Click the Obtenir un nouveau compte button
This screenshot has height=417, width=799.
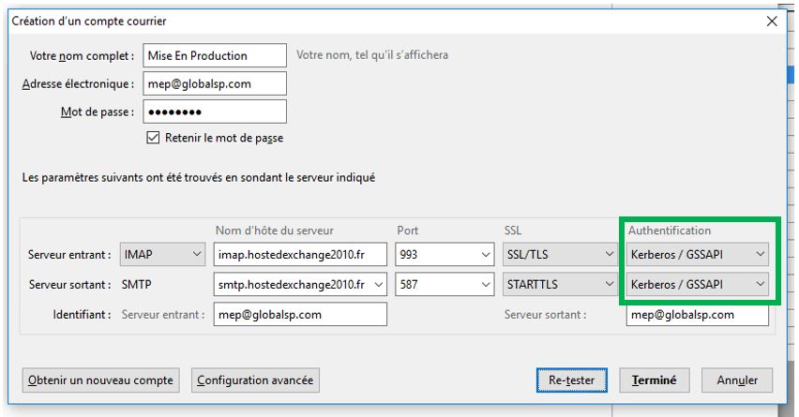pyautogui.click(x=101, y=380)
